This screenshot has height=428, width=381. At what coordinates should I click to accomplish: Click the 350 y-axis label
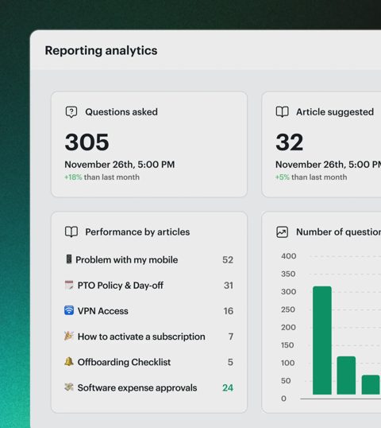[288, 274]
